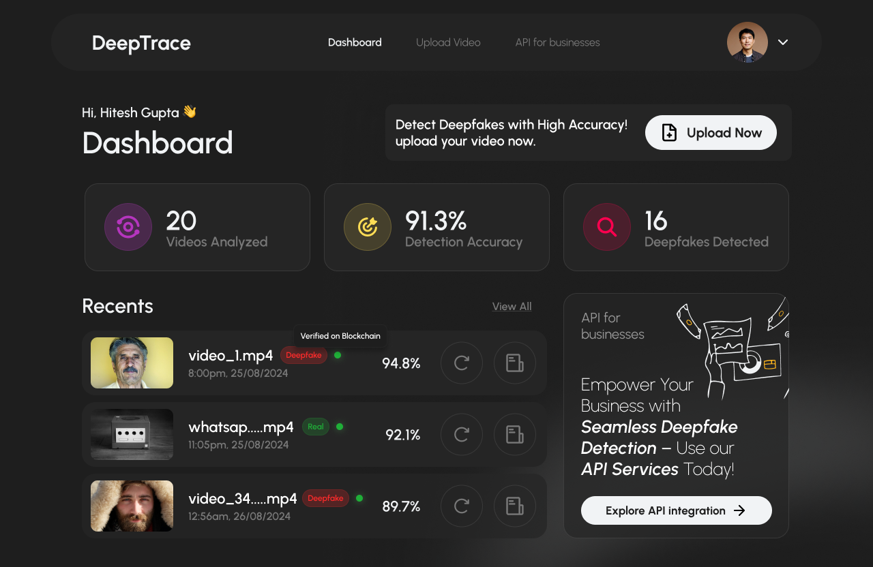Click the 8:00pm, 25/08/2024 timestamp
The width and height of the screenshot is (873, 567).
point(238,373)
